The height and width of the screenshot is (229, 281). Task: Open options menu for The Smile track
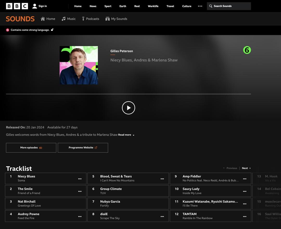click(x=80, y=191)
